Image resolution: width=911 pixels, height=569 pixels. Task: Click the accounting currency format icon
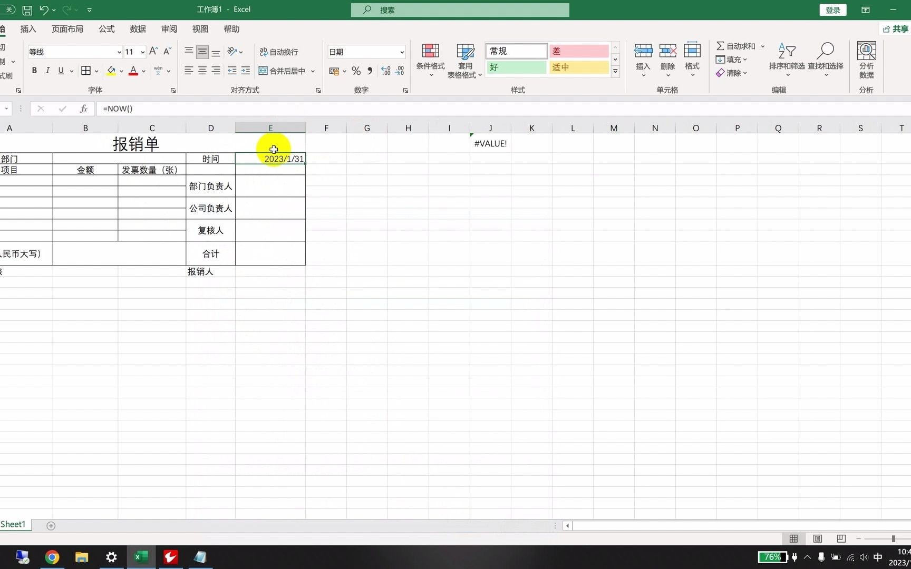pos(334,71)
